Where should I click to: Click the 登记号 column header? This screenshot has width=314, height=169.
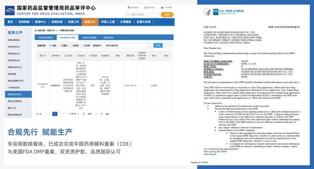tap(43, 56)
